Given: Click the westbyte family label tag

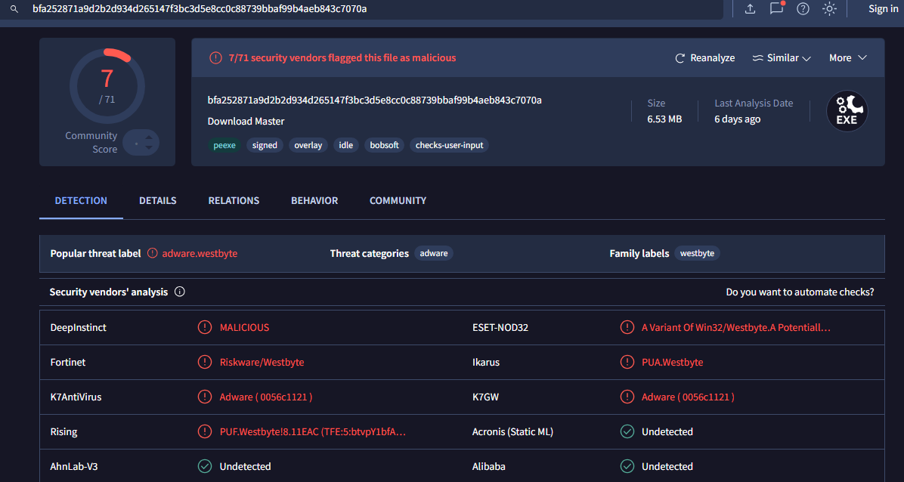Looking at the screenshot, I should (x=697, y=253).
